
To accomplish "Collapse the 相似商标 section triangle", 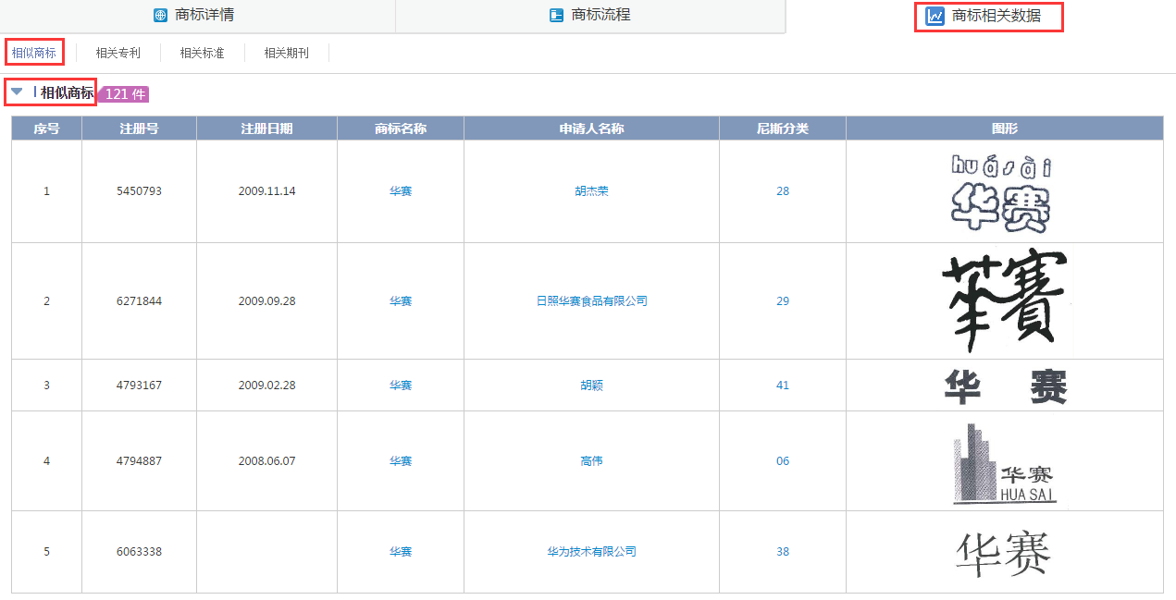I will click(x=17, y=92).
